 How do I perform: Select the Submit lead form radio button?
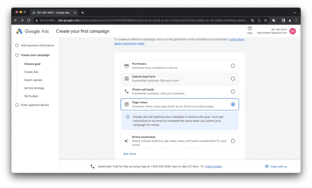pyautogui.click(x=233, y=78)
